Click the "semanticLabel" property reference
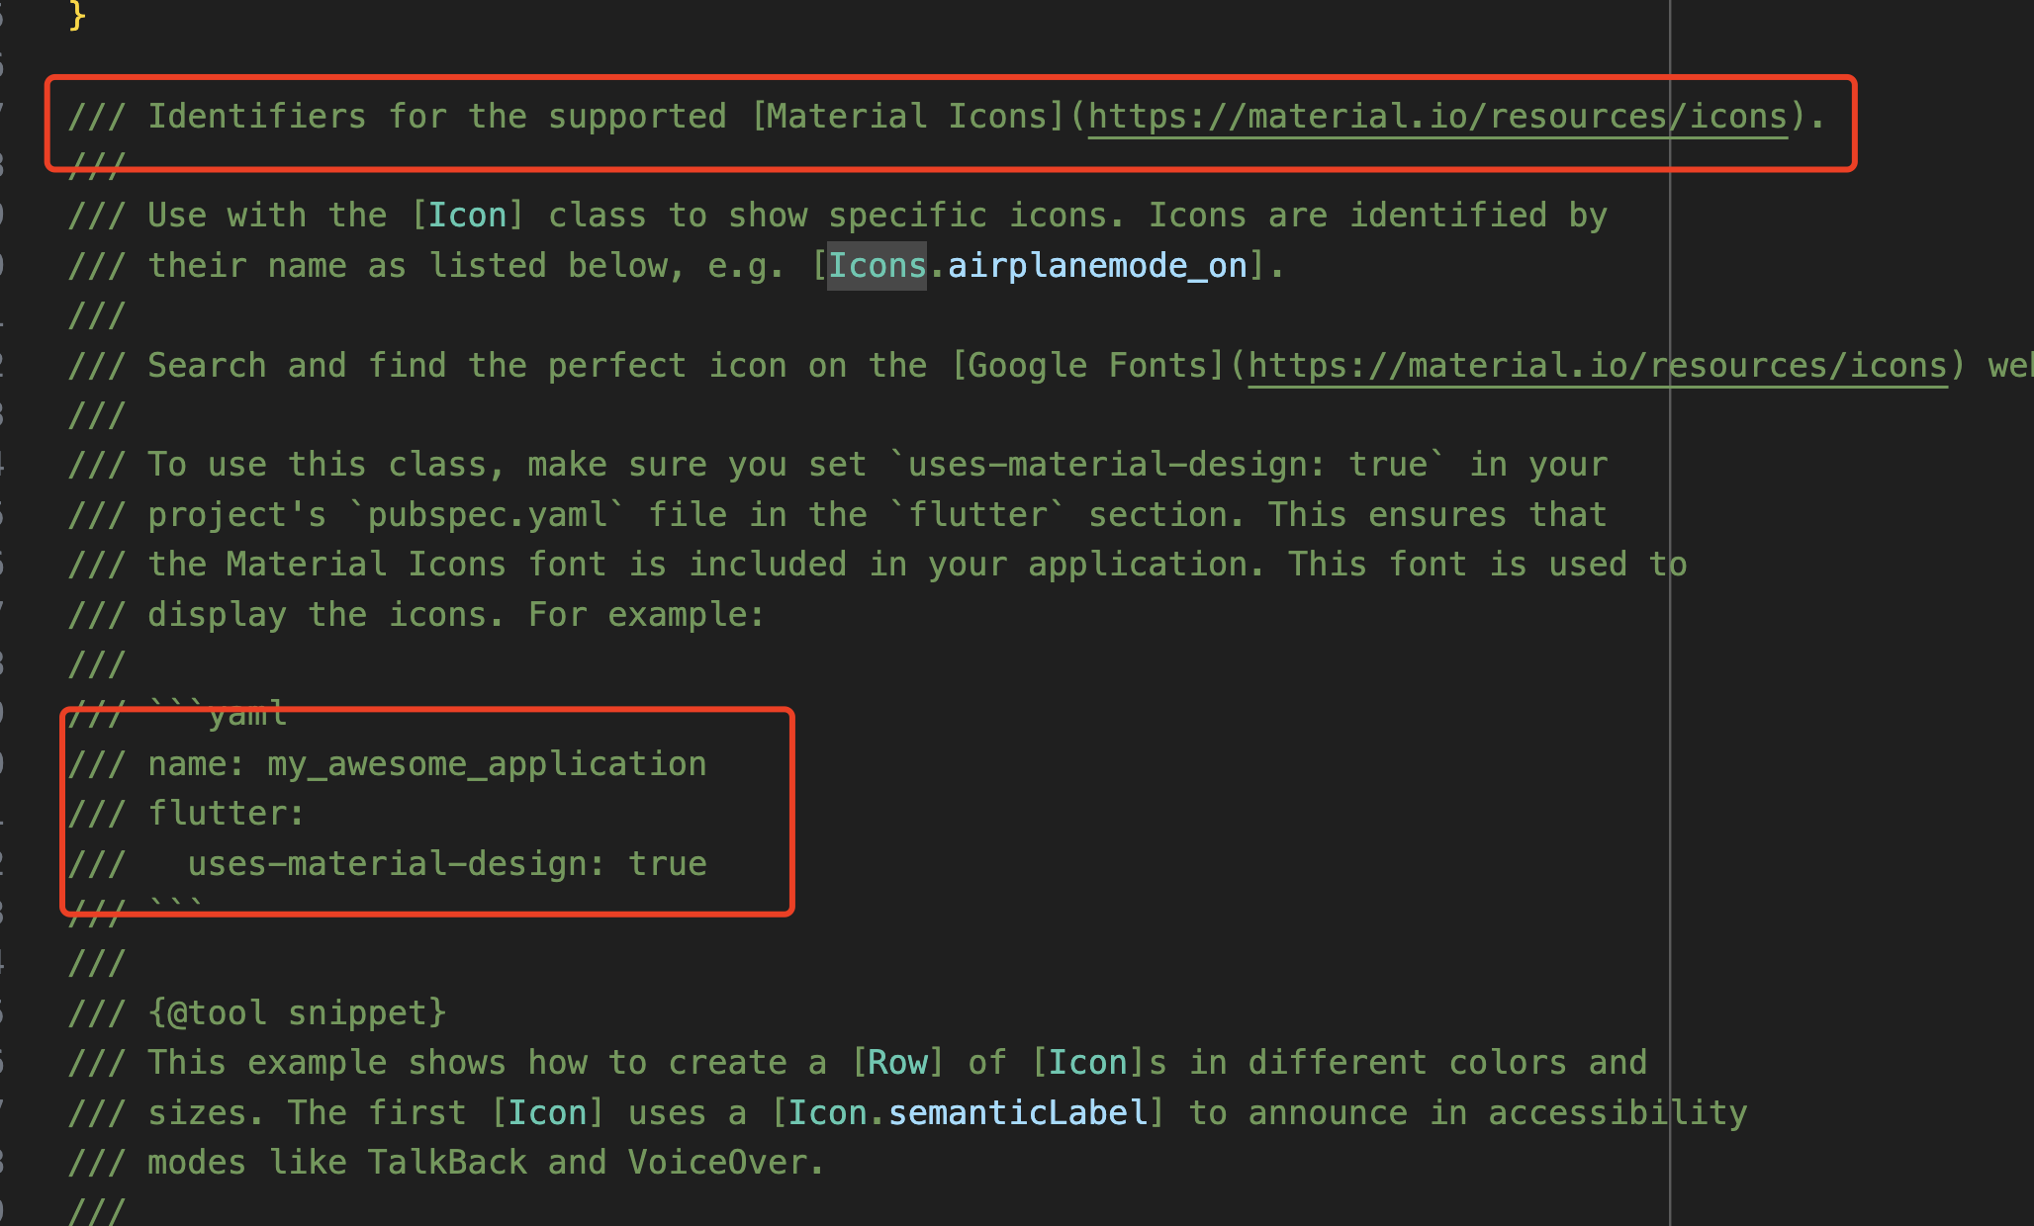2034x1226 pixels. (1018, 1113)
